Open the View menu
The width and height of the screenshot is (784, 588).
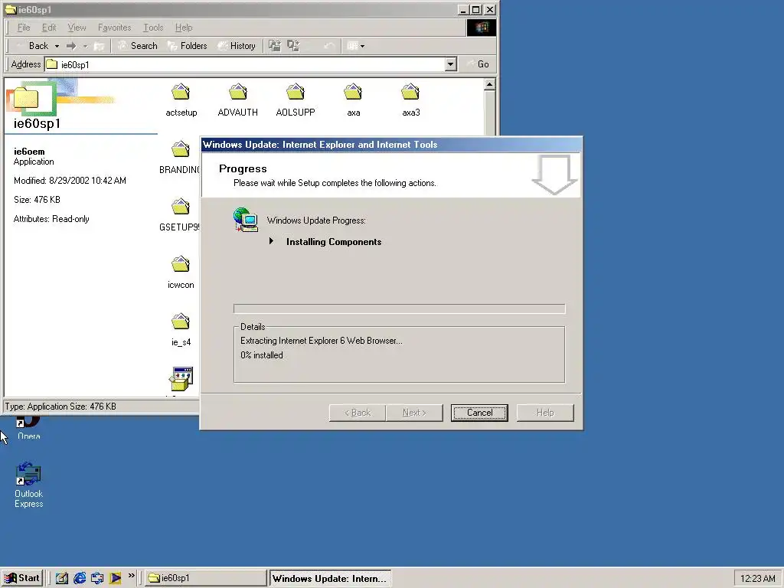pyautogui.click(x=77, y=28)
